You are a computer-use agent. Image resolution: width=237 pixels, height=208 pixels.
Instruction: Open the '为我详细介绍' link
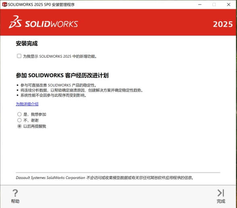pyautogui.click(x=27, y=104)
